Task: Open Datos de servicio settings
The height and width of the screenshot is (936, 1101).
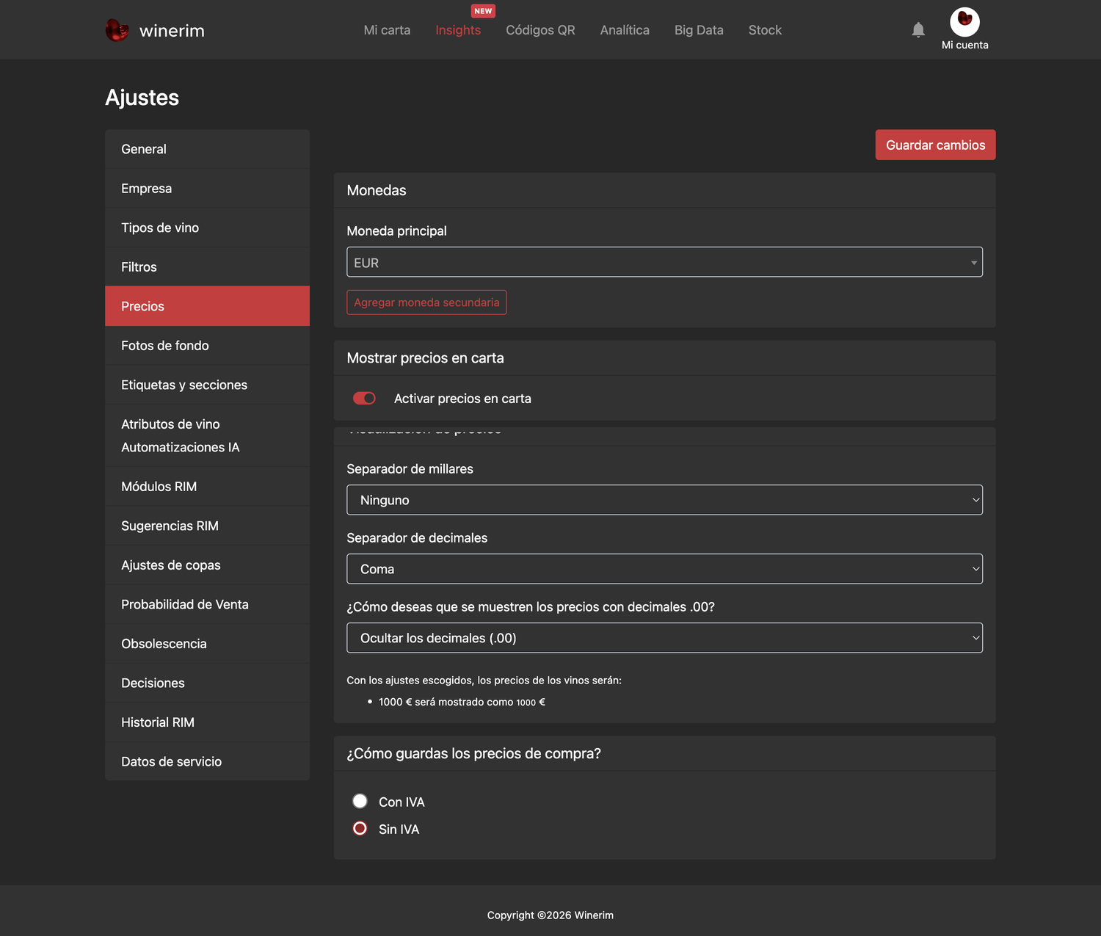Action: coord(207,761)
